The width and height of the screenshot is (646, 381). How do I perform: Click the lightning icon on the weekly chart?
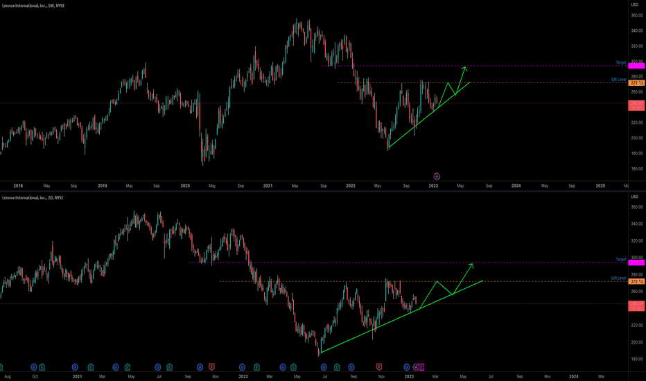pyautogui.click(x=437, y=176)
